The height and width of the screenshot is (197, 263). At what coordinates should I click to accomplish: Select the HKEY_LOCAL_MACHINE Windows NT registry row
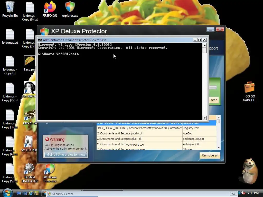click(156, 128)
